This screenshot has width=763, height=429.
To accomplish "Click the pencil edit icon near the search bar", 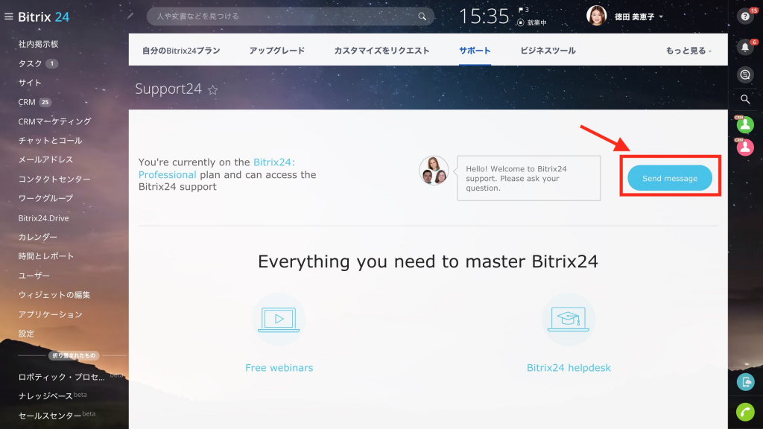I will 130,16.
